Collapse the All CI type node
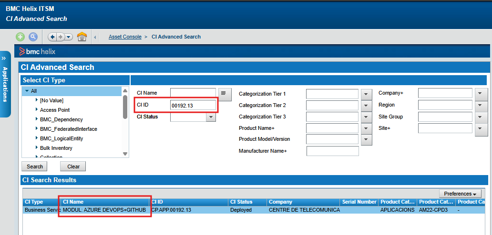492x235 pixels. [x=27, y=91]
